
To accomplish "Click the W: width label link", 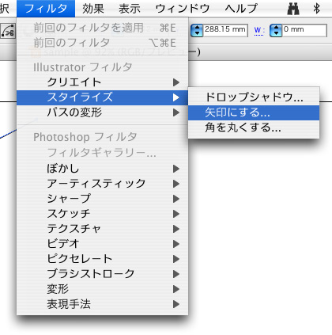I will pyautogui.click(x=259, y=31).
